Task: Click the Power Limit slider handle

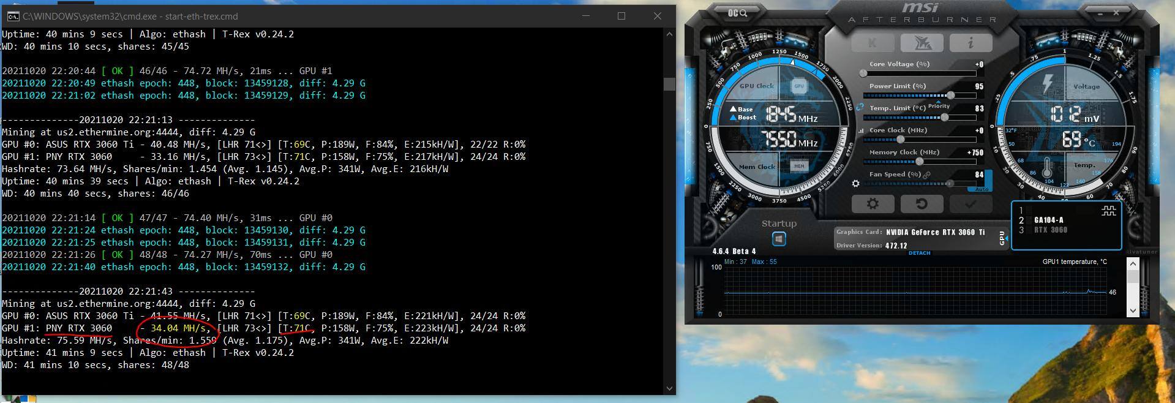Action: tap(950, 96)
